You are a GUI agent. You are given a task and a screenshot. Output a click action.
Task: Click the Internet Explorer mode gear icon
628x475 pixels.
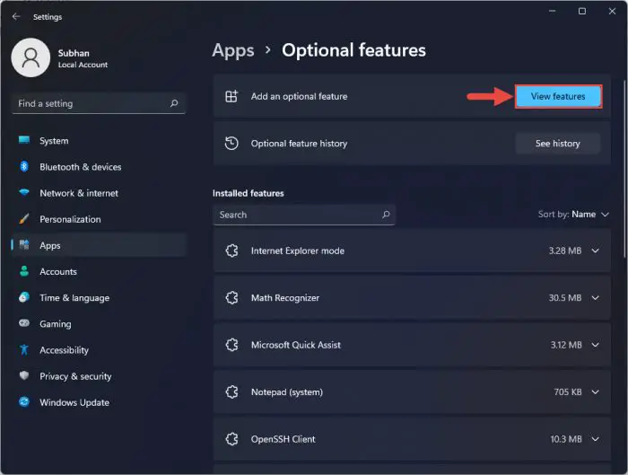click(x=231, y=251)
